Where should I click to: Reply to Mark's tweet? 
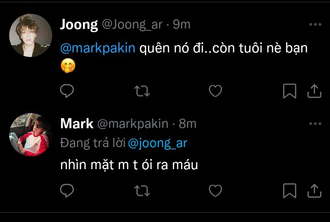click(x=67, y=190)
